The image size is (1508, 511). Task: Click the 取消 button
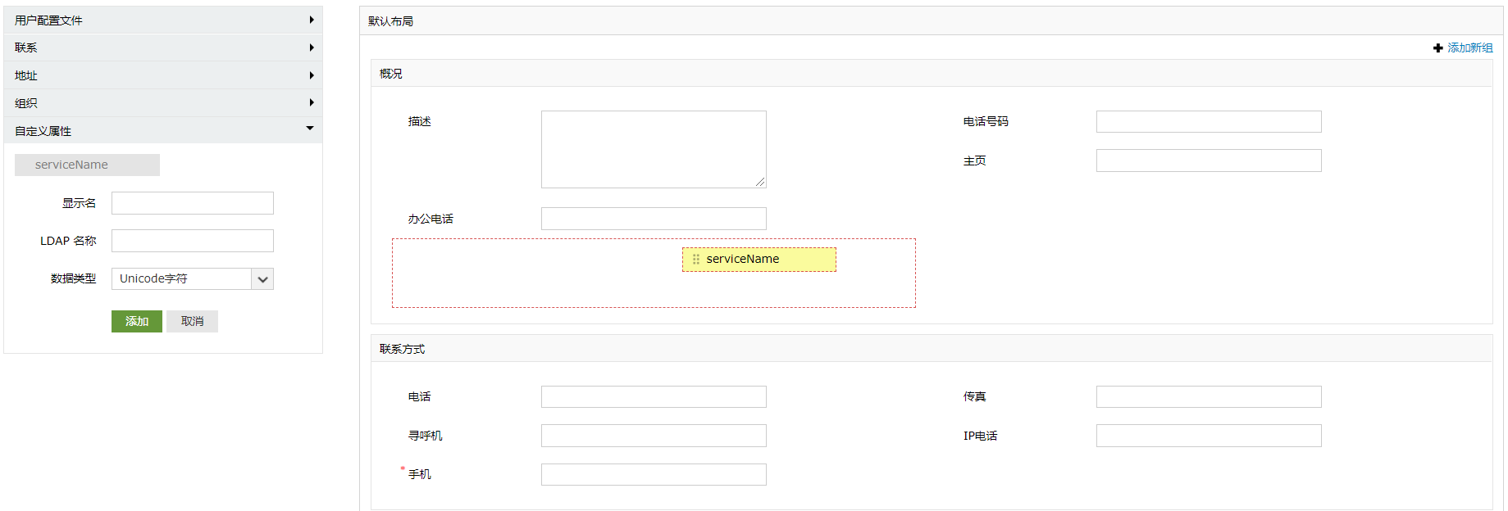[x=192, y=321]
